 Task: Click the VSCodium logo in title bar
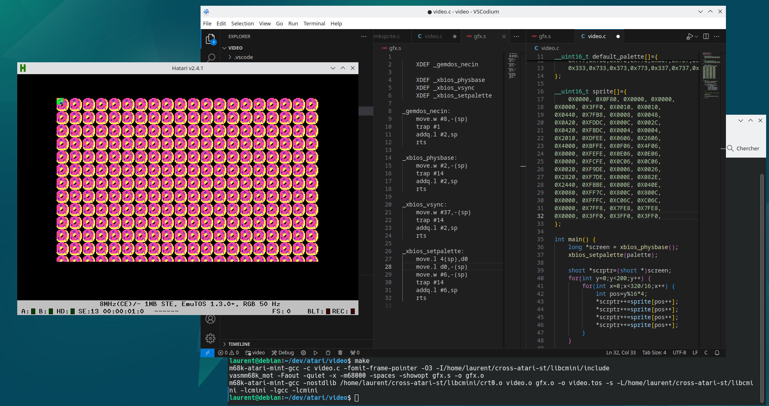(x=206, y=11)
